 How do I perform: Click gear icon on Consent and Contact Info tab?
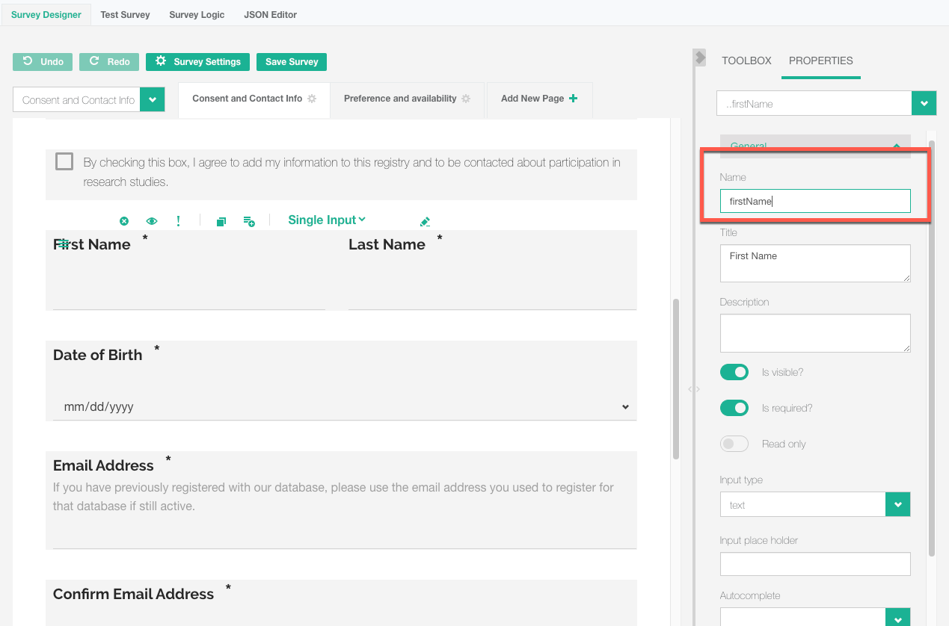[x=312, y=99]
